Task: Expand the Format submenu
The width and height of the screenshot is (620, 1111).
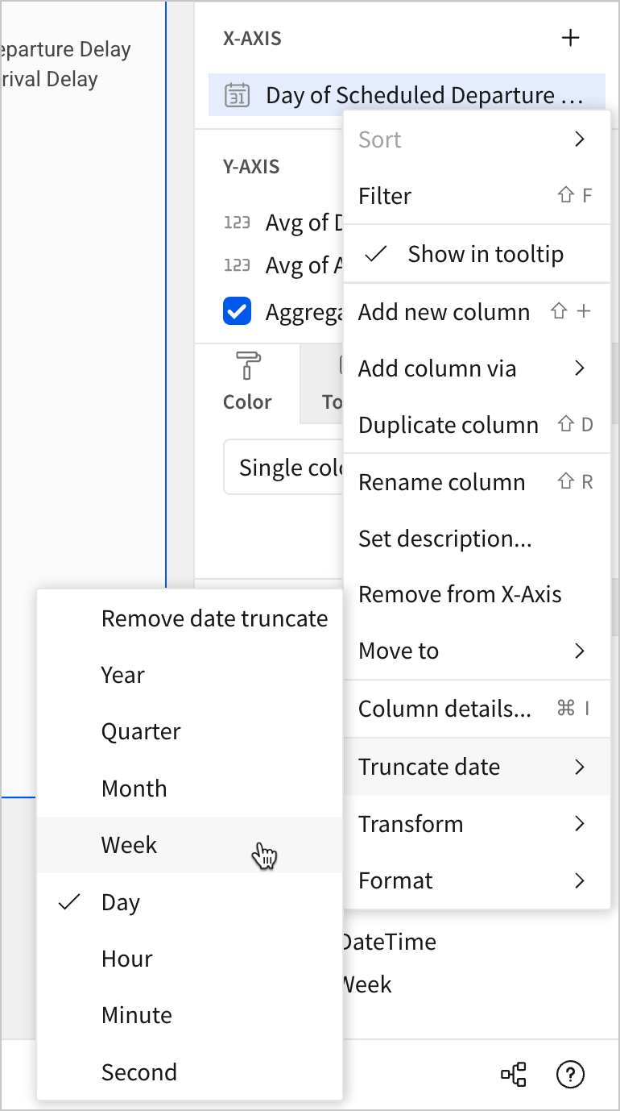Action: pyautogui.click(x=476, y=880)
